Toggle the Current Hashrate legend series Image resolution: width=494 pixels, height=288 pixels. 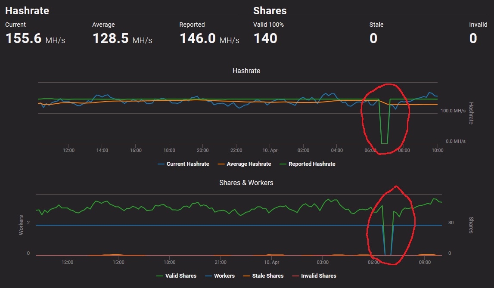click(183, 164)
